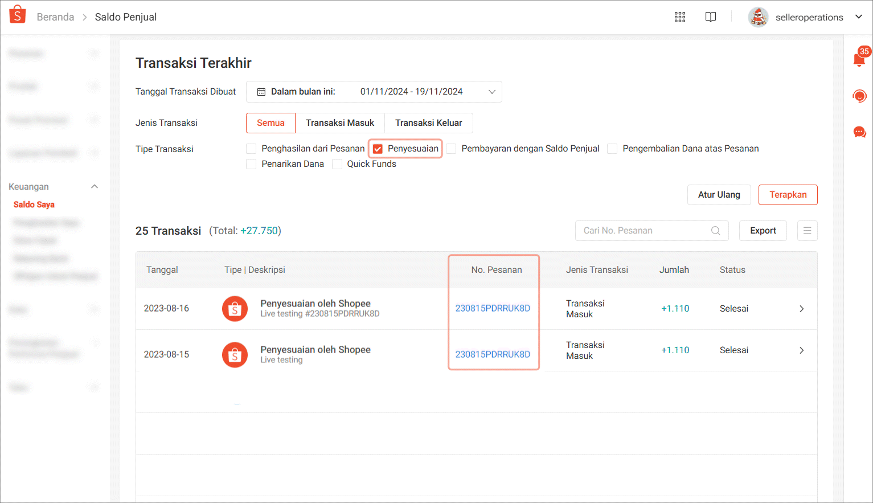Expand the selleroperations account menu arrow

858,17
